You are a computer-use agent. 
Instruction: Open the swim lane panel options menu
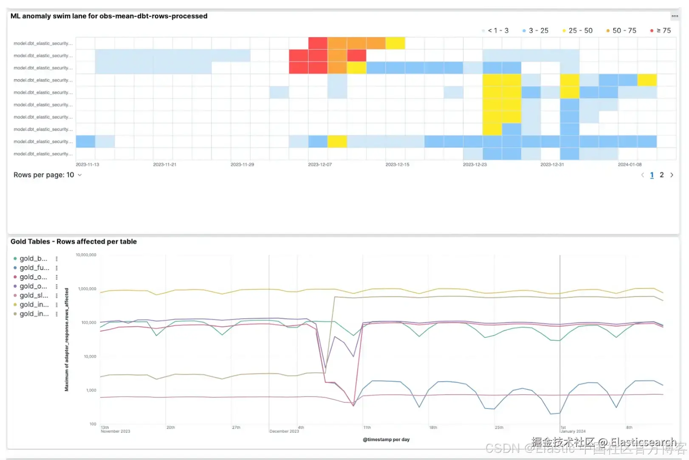pos(675,16)
